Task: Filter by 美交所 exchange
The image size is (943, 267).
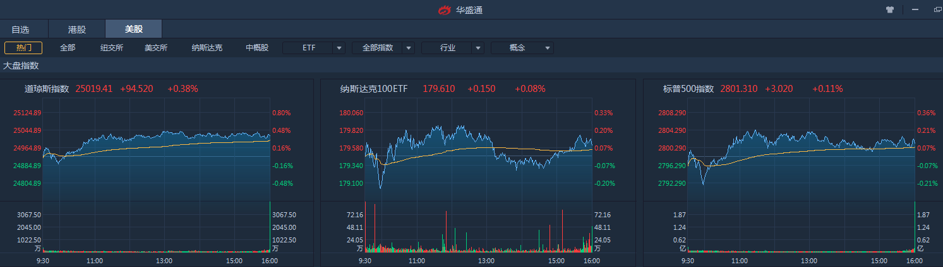Action: 156,48
